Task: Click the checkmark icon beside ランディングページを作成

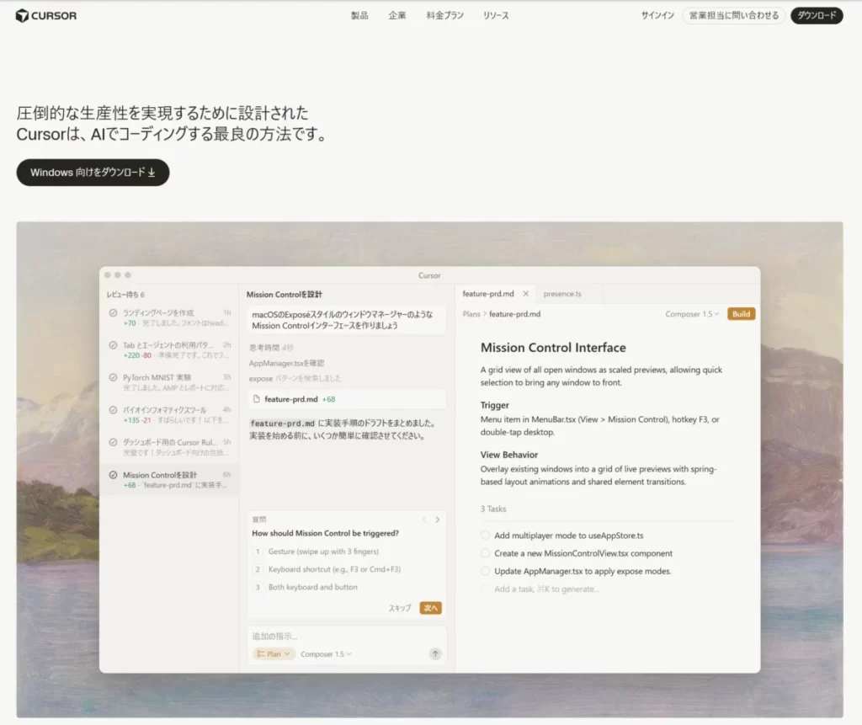Action: coord(113,312)
